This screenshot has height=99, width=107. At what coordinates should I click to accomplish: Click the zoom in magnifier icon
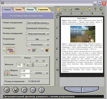tap(64, 9)
